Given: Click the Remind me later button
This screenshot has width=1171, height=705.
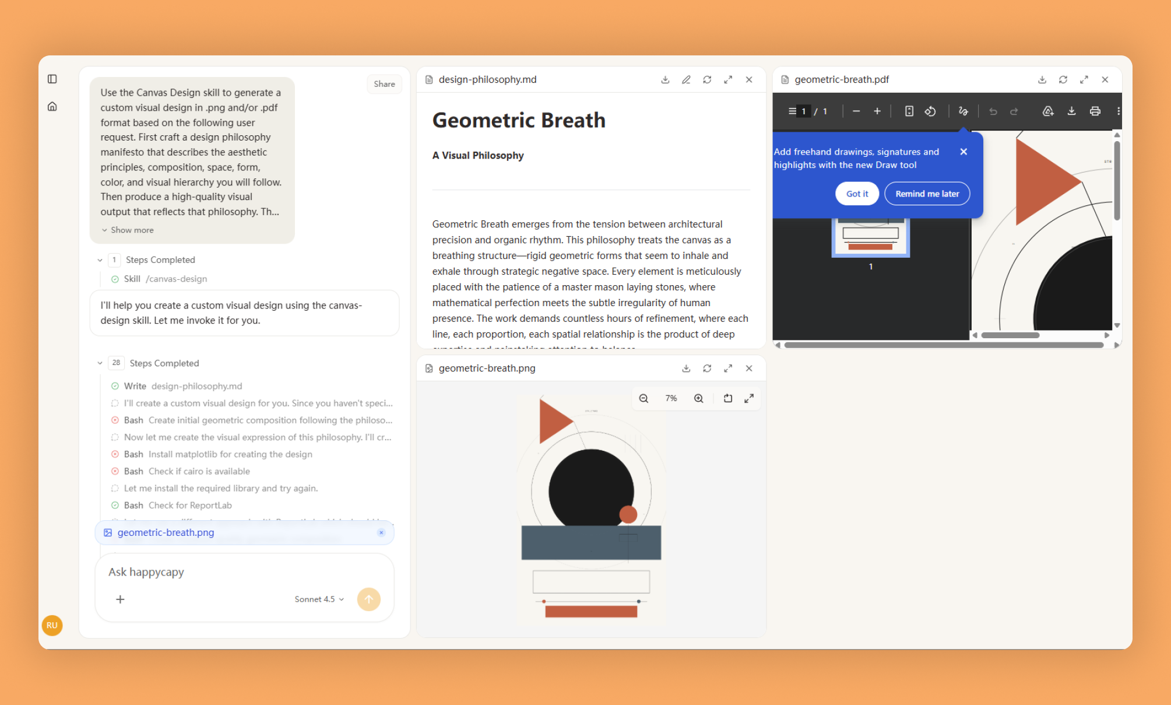Looking at the screenshot, I should coord(927,194).
